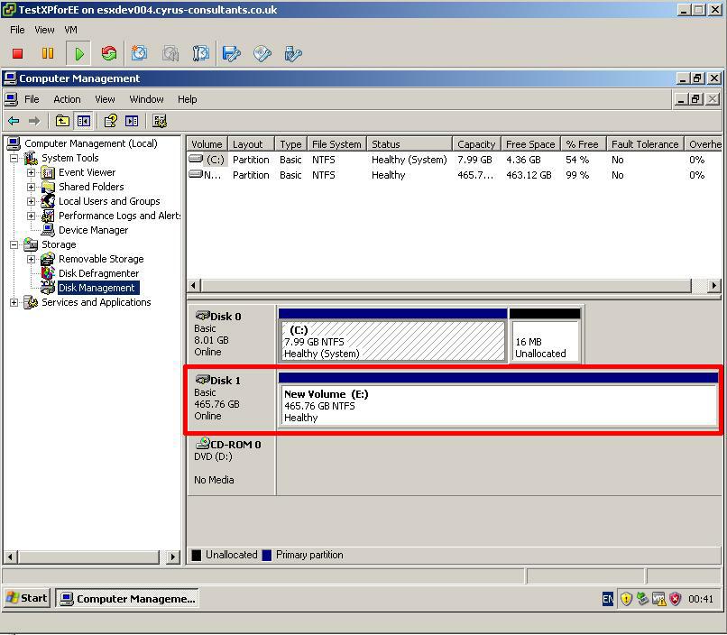The height and width of the screenshot is (635, 727).
Task: Select Shared Folders in the tree
Action: coord(91,187)
